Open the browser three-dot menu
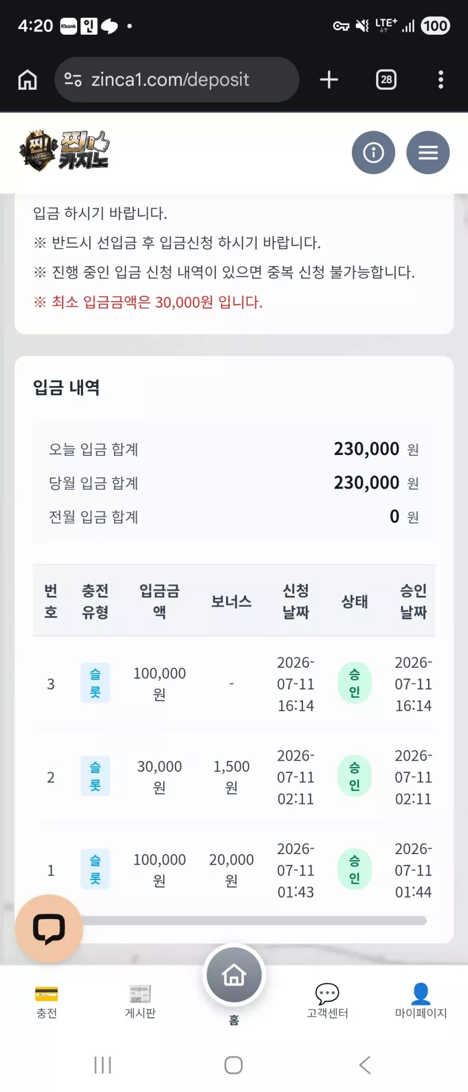Viewport: 468px width, 1092px height. coord(440,80)
